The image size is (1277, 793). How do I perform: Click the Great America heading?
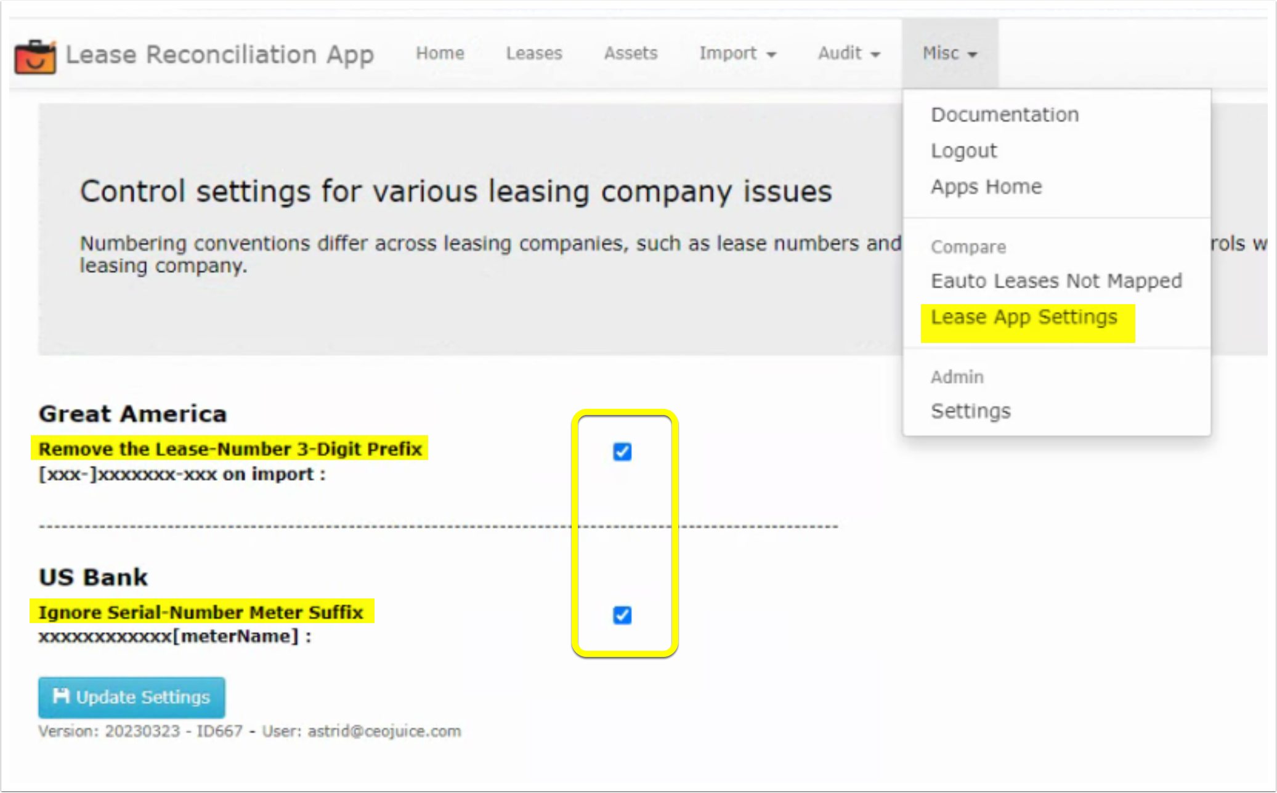point(132,414)
